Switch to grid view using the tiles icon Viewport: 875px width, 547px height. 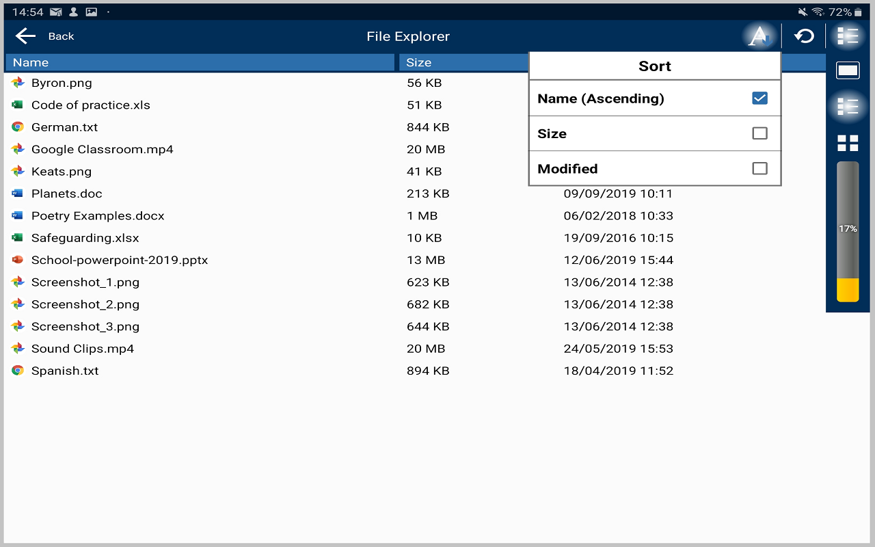[x=847, y=143]
